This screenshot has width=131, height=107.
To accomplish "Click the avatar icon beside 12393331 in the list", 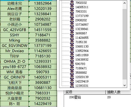I will 72,86.
